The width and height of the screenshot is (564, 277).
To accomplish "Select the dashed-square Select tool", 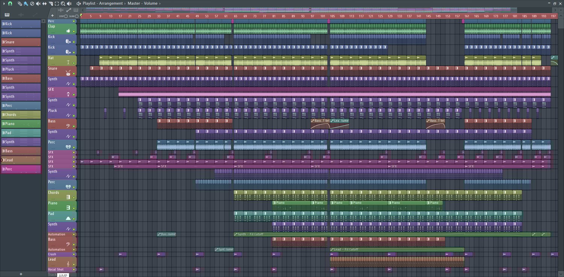I will tap(57, 3).
